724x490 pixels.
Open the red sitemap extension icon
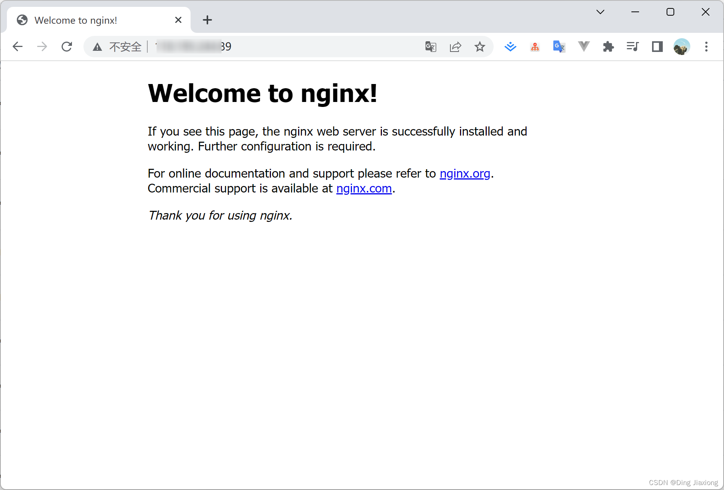[x=535, y=47]
